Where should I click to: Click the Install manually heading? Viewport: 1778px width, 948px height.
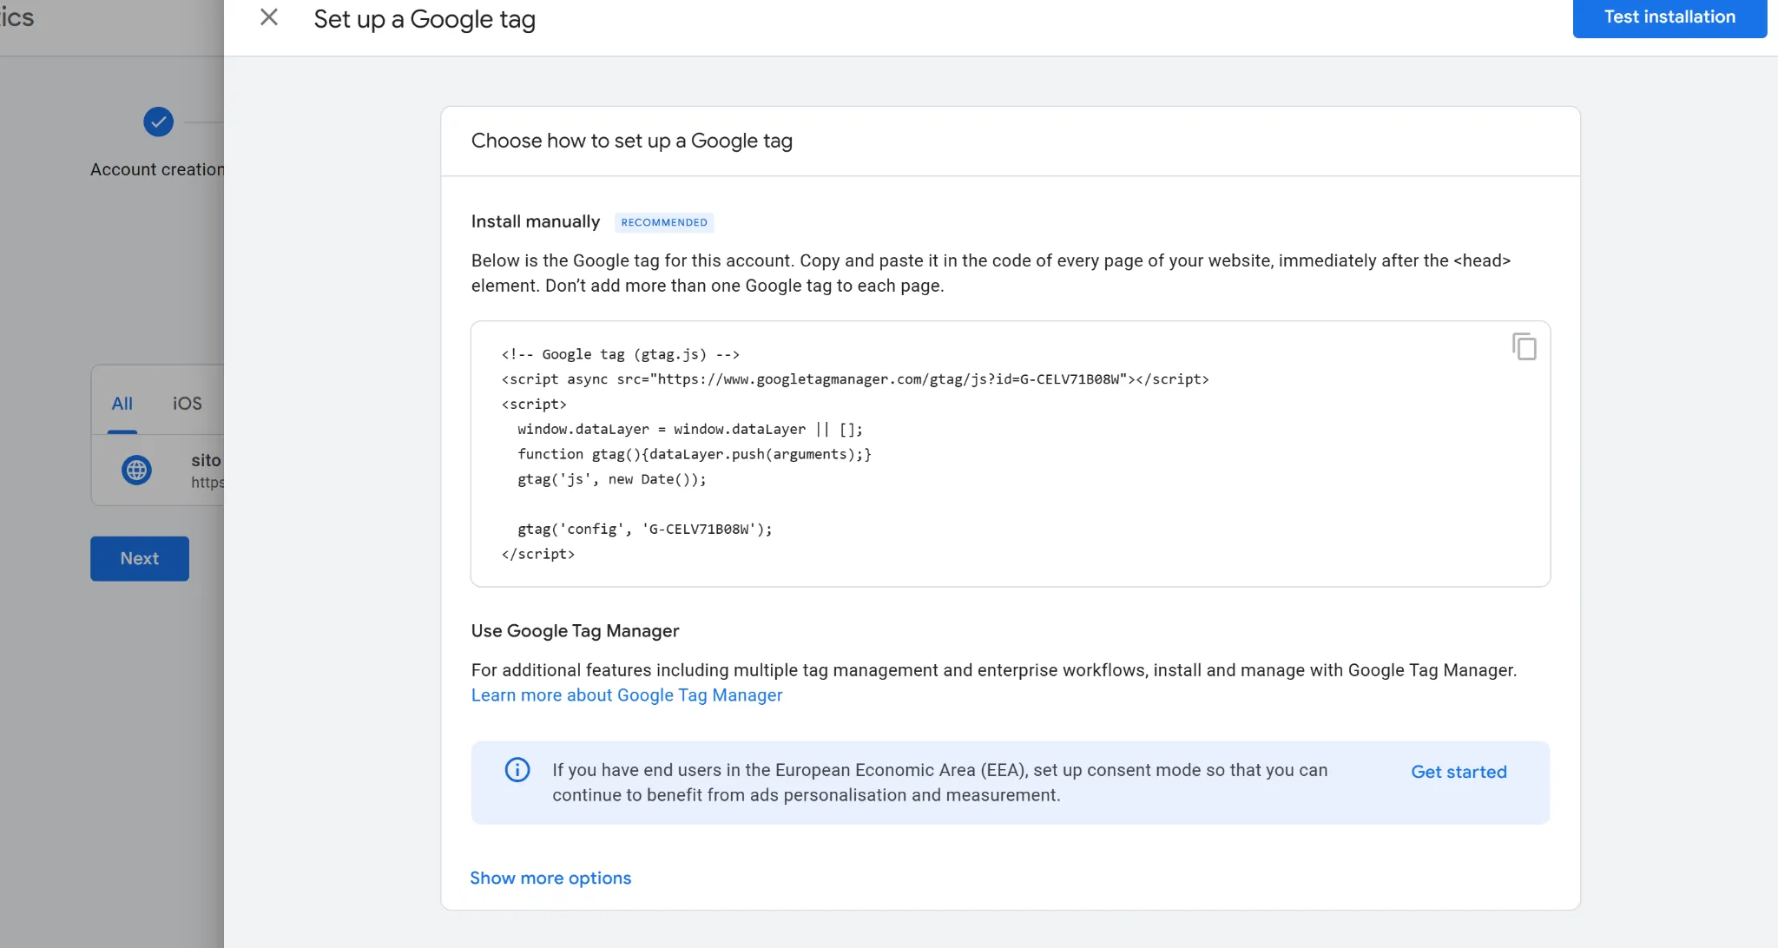point(535,221)
